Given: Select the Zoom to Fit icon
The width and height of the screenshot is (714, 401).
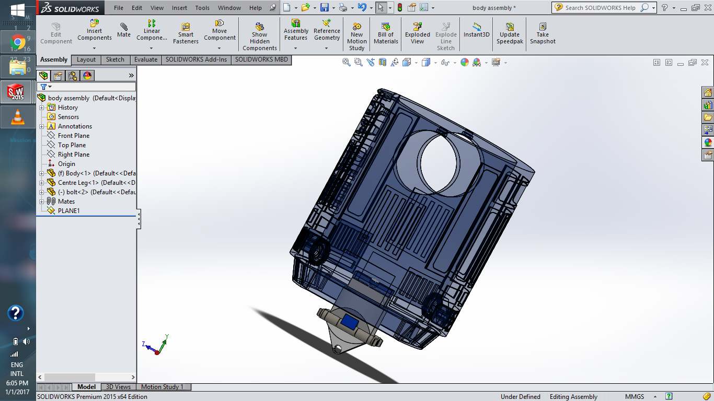Looking at the screenshot, I should point(346,62).
